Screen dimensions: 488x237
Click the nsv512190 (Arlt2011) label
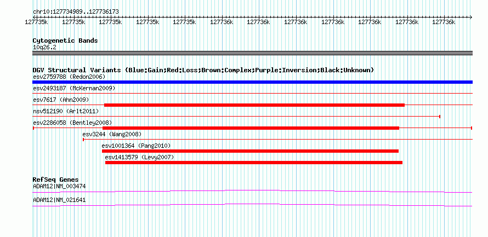(x=66, y=111)
